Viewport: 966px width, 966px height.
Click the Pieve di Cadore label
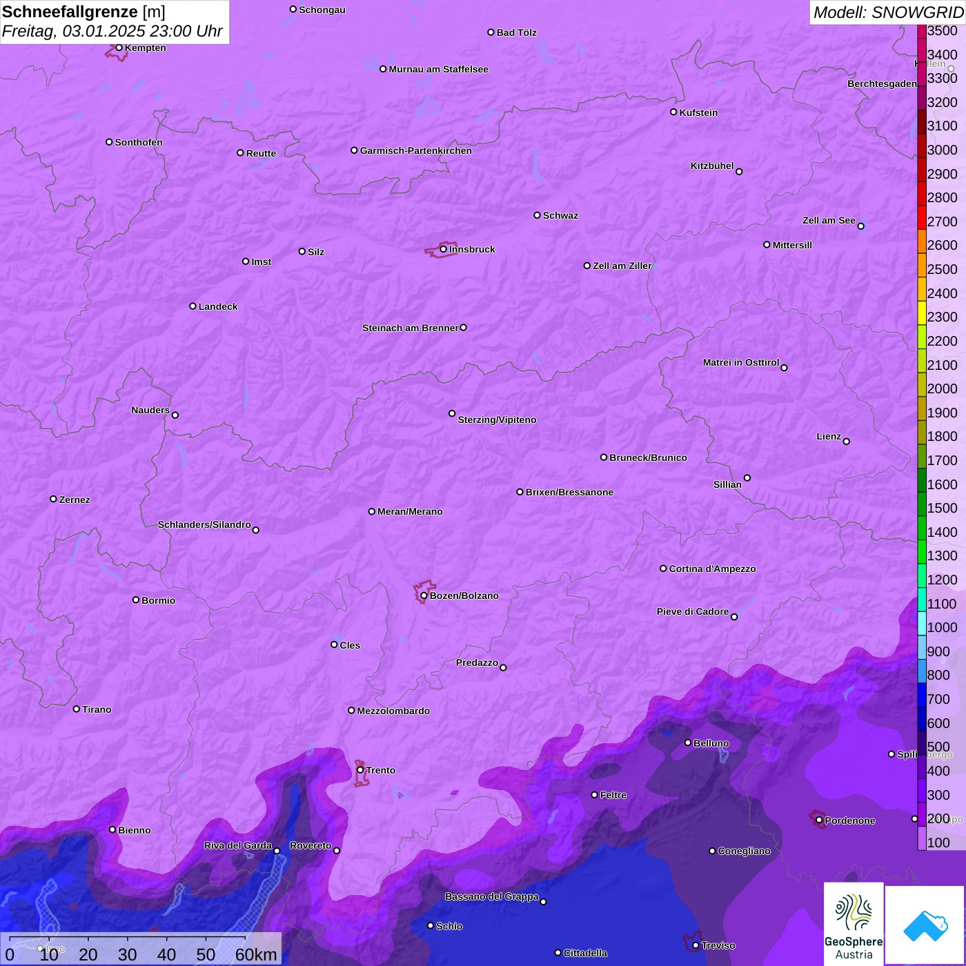click(x=693, y=611)
